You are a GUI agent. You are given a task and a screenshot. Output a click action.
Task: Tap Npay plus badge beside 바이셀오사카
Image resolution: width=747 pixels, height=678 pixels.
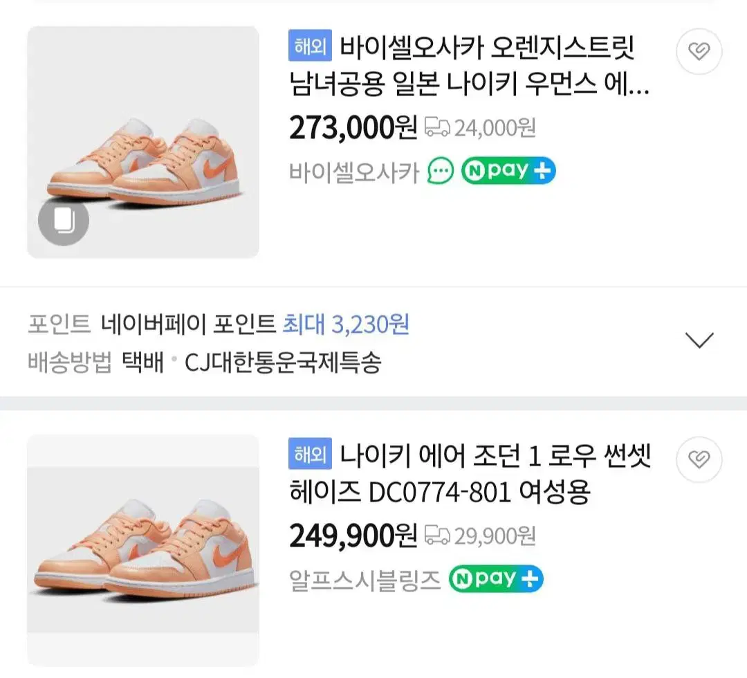coord(508,171)
